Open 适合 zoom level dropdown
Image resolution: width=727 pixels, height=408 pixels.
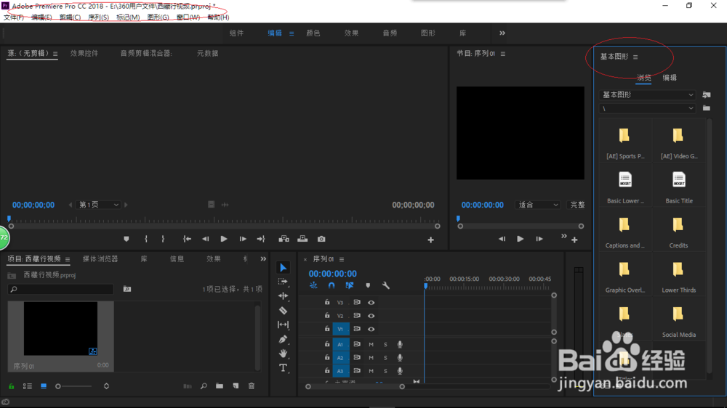(x=538, y=205)
